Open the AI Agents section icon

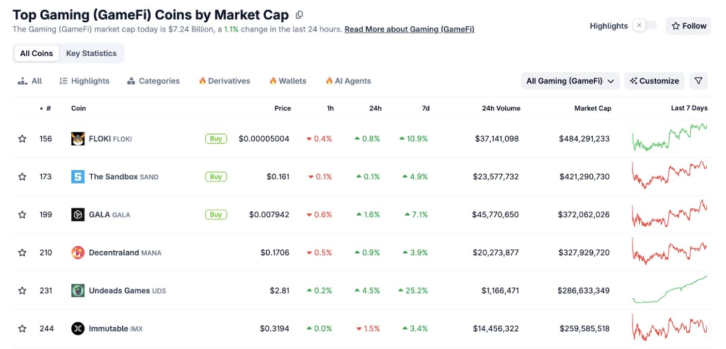tap(330, 80)
